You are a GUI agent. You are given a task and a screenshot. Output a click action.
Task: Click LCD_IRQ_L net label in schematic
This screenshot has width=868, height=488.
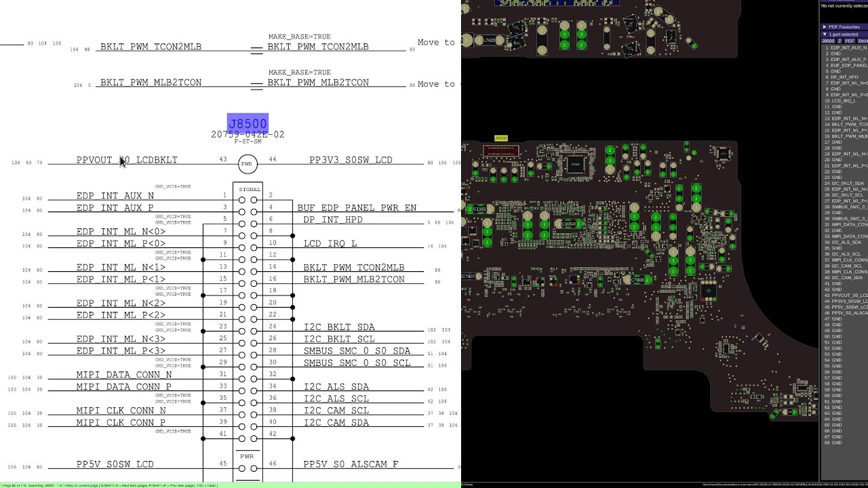pos(330,243)
